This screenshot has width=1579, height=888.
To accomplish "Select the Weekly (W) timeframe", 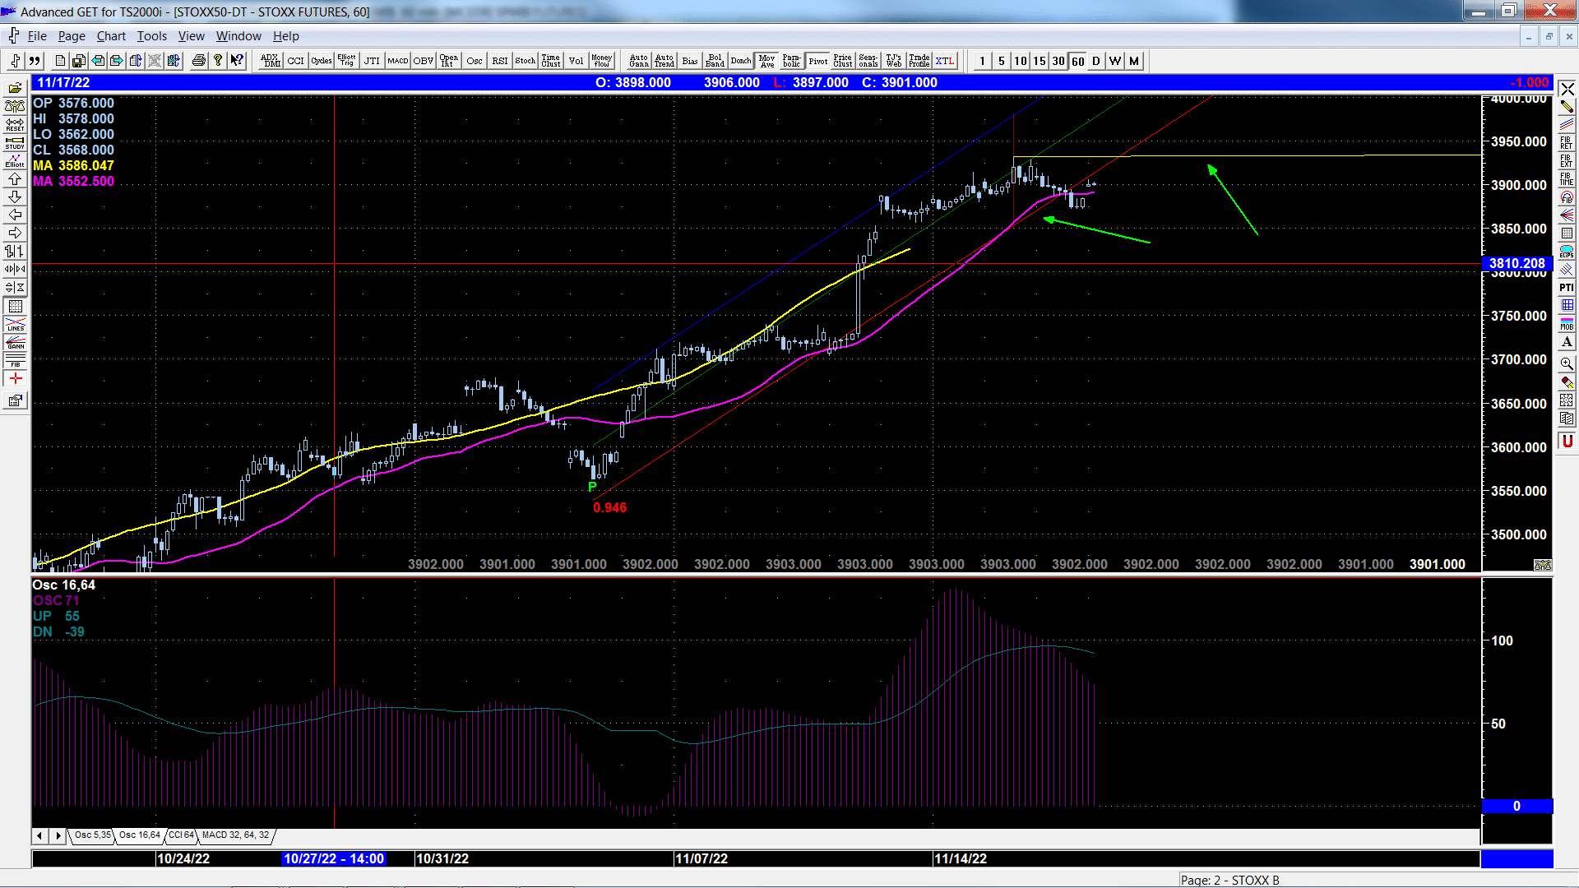I will pyautogui.click(x=1115, y=61).
